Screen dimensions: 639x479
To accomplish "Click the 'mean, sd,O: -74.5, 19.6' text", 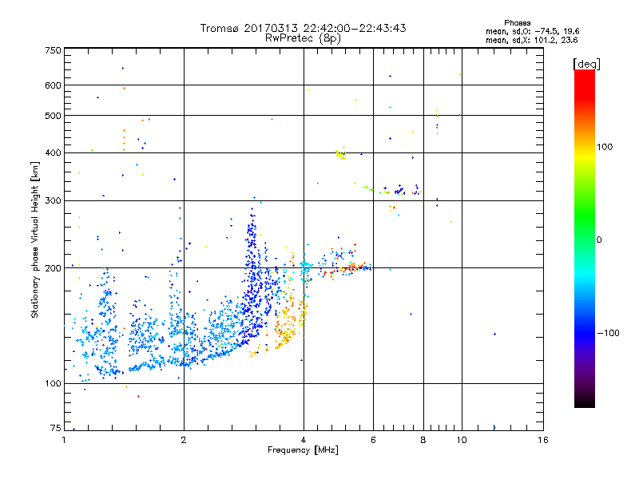I will (532, 31).
